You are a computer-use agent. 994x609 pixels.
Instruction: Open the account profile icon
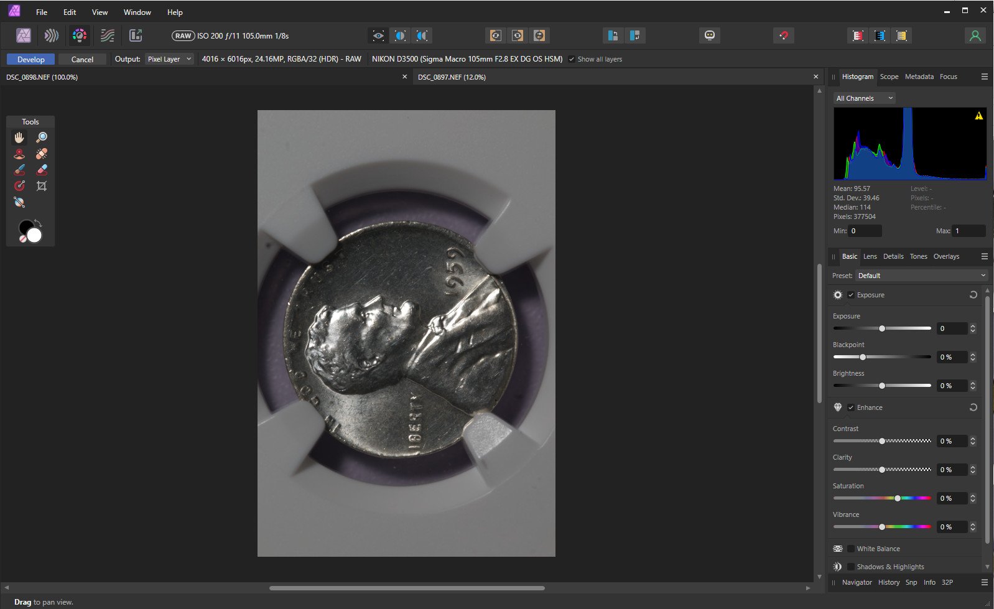975,36
